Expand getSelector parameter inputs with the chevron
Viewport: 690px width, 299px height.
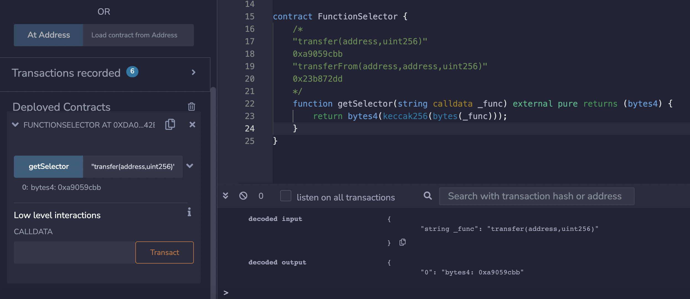(x=190, y=166)
